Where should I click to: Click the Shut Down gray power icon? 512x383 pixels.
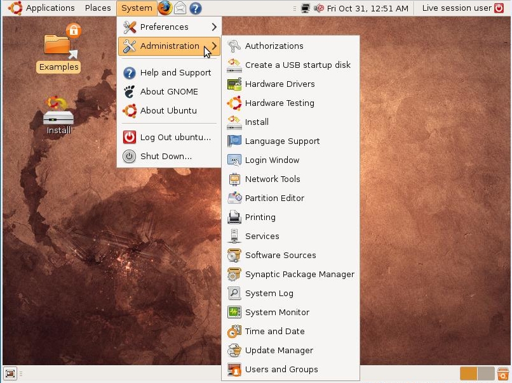[130, 156]
